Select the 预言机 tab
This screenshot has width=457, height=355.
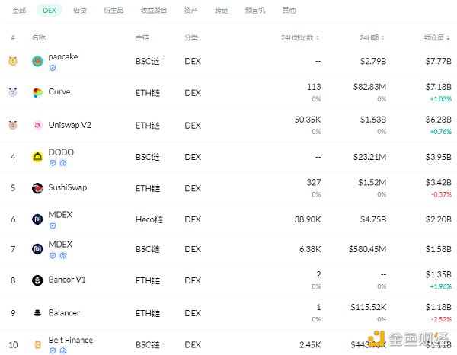click(257, 11)
